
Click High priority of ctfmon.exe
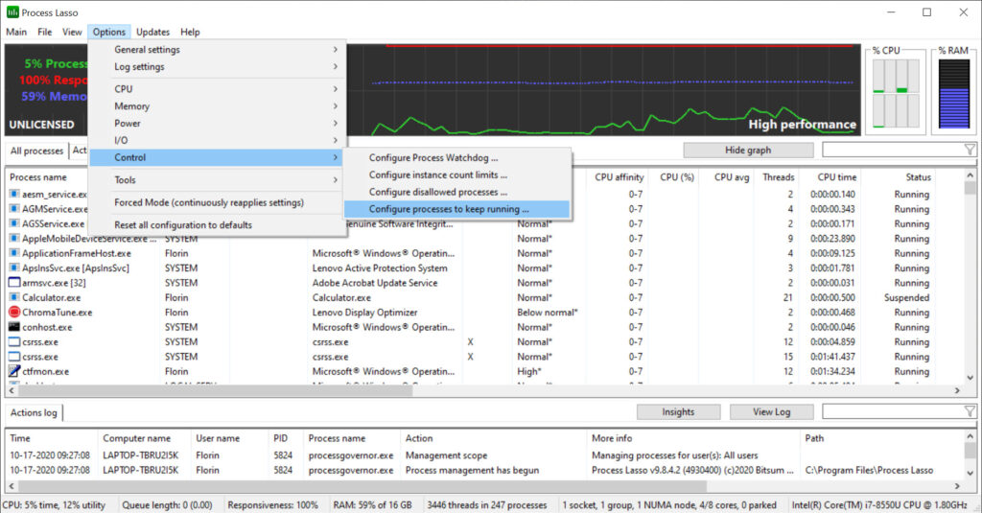(x=529, y=371)
